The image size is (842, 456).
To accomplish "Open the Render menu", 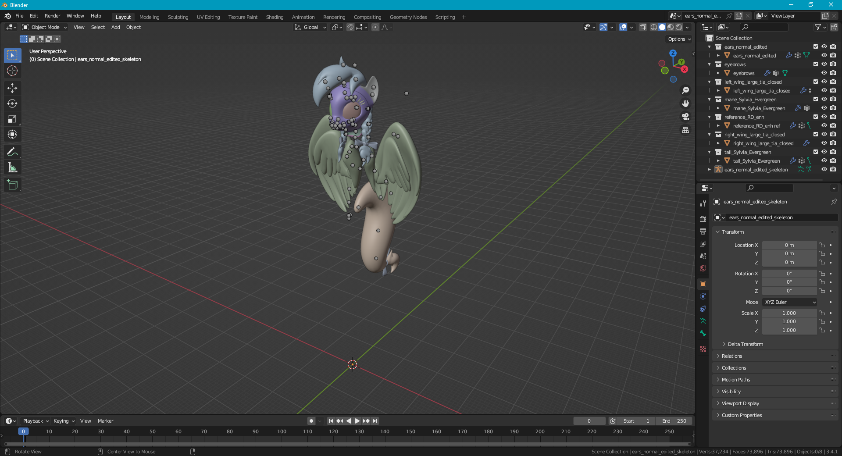I will click(52, 16).
